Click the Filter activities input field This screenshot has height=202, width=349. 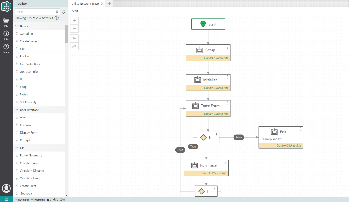point(35,12)
